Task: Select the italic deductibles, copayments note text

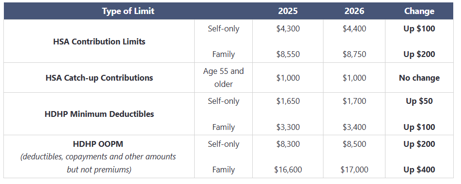Action: (x=98, y=163)
